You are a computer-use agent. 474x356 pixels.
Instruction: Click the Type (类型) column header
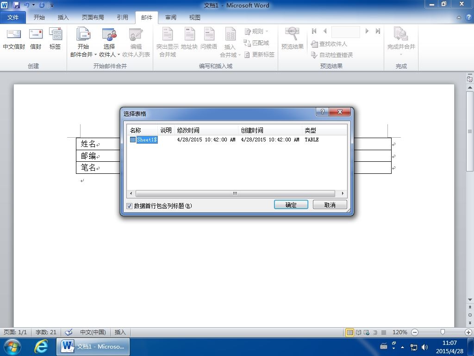click(324, 130)
